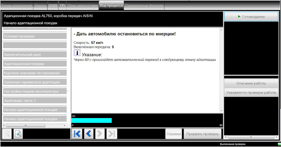Click the cyan 60-second progress bar
Screen dimensions: 281x147
(x=92, y=120)
